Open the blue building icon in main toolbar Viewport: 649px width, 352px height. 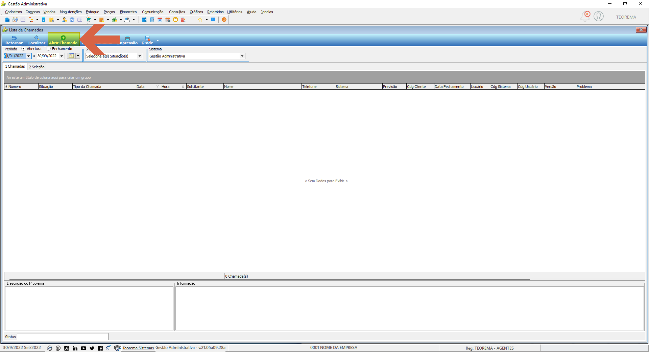click(x=7, y=20)
